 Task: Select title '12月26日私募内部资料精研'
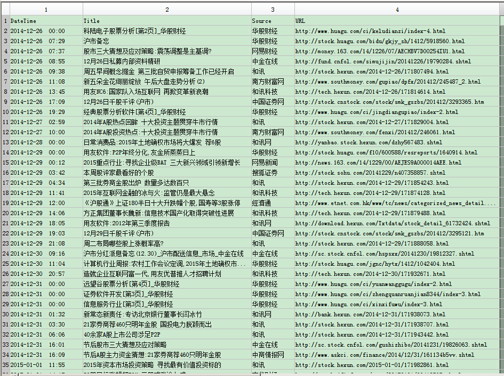(167, 61)
